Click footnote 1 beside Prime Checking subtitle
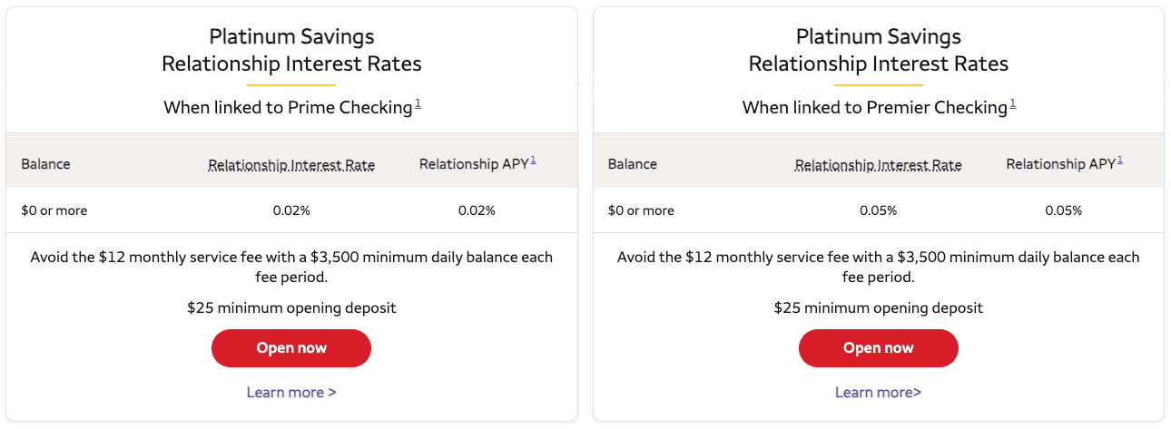Screen dimensions: 1171x429 (418, 104)
